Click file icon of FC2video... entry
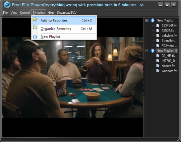 point(158,46)
